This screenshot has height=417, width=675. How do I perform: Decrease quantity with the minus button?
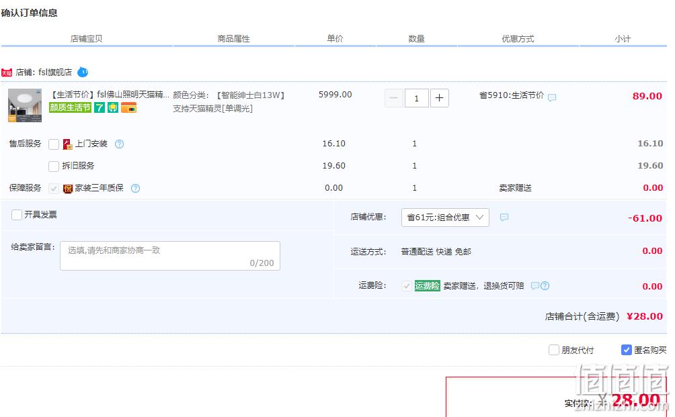tap(394, 98)
